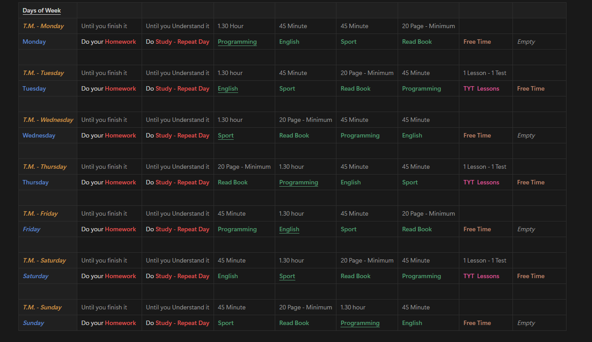Click underlined 'English' in the Tuesday row
Screen dimensions: 592x342
[x=228, y=88]
